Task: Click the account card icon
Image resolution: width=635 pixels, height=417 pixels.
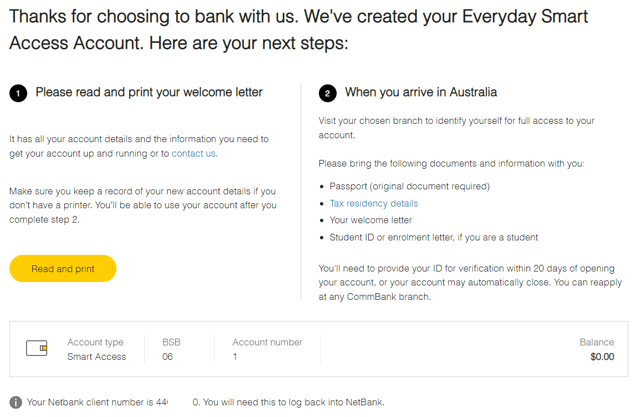Action: (37, 349)
